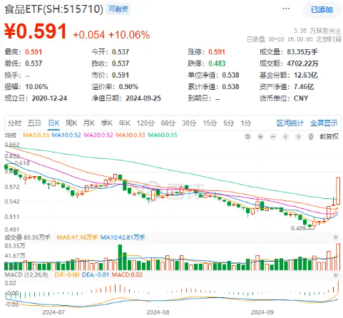Screen dimensions: 343x318
Task: Click the volume MA10:42.81万手 label
Action: pyautogui.click(x=123, y=237)
